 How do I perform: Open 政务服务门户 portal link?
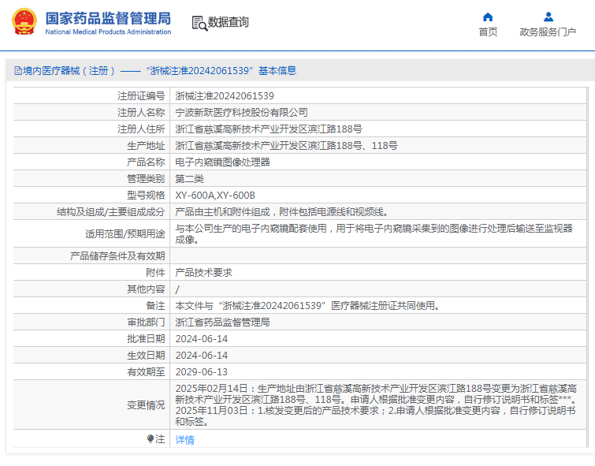548,32
